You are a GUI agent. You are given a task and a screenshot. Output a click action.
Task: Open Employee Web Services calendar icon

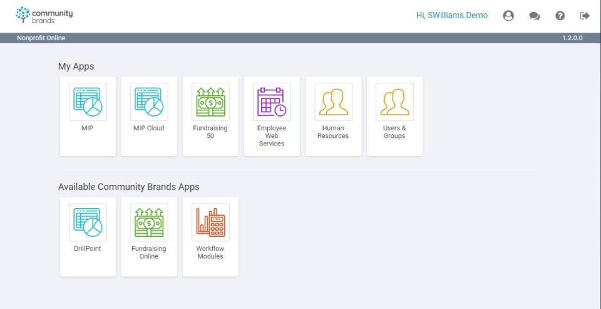(x=272, y=102)
